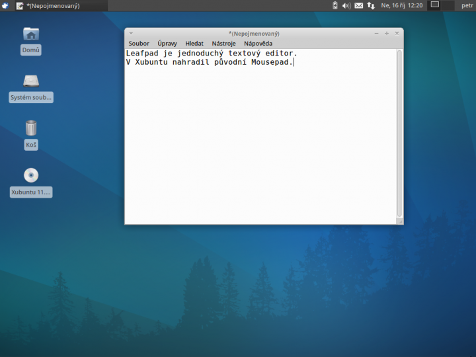Click the Leafpad vertical scrollbar
Image resolution: width=476 pixels, height=357 pixels.
(399, 134)
